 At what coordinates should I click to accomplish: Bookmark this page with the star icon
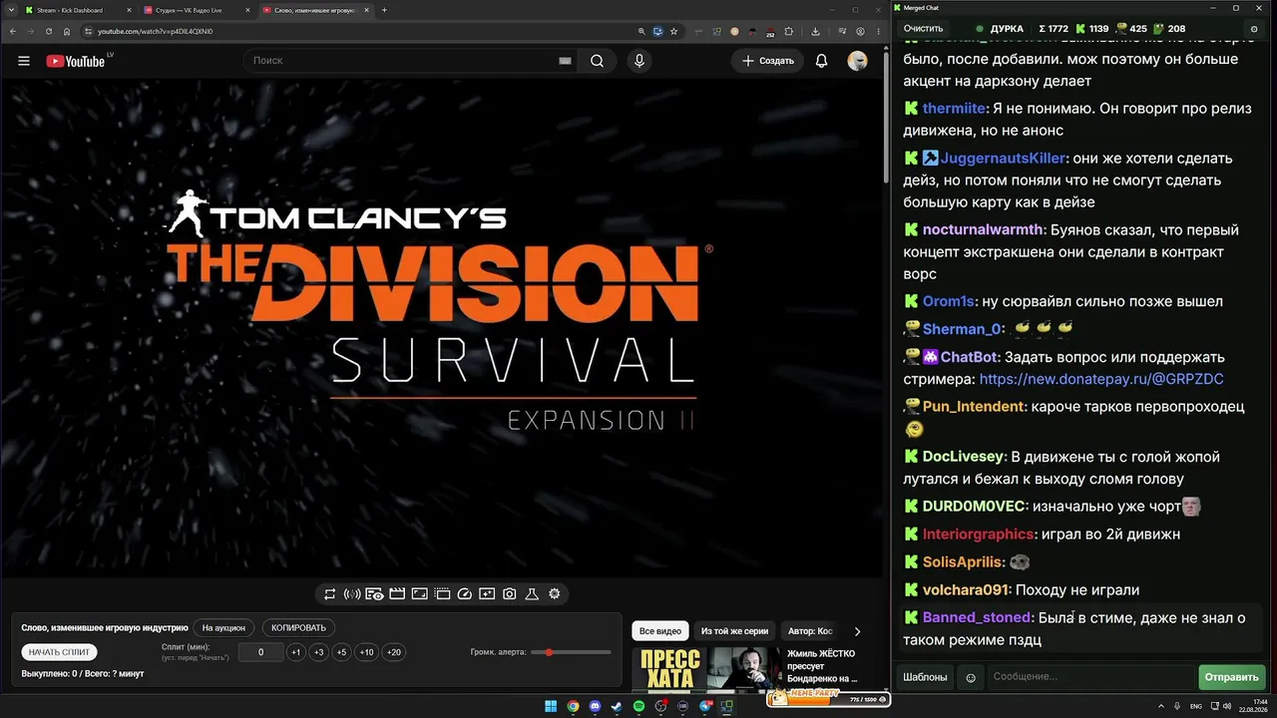coord(674,31)
